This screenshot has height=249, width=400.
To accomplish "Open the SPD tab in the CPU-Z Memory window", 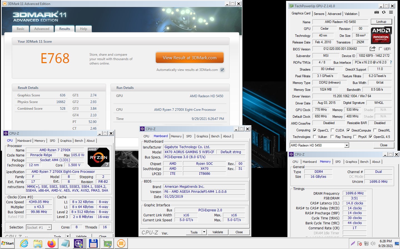I will (x=338, y=162).
